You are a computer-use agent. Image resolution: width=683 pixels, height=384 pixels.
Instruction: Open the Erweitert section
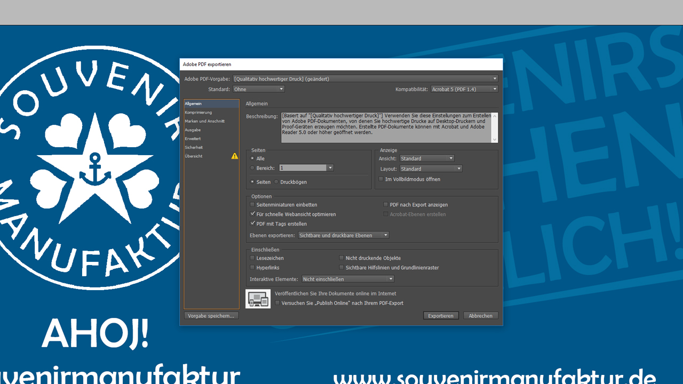tap(211, 139)
